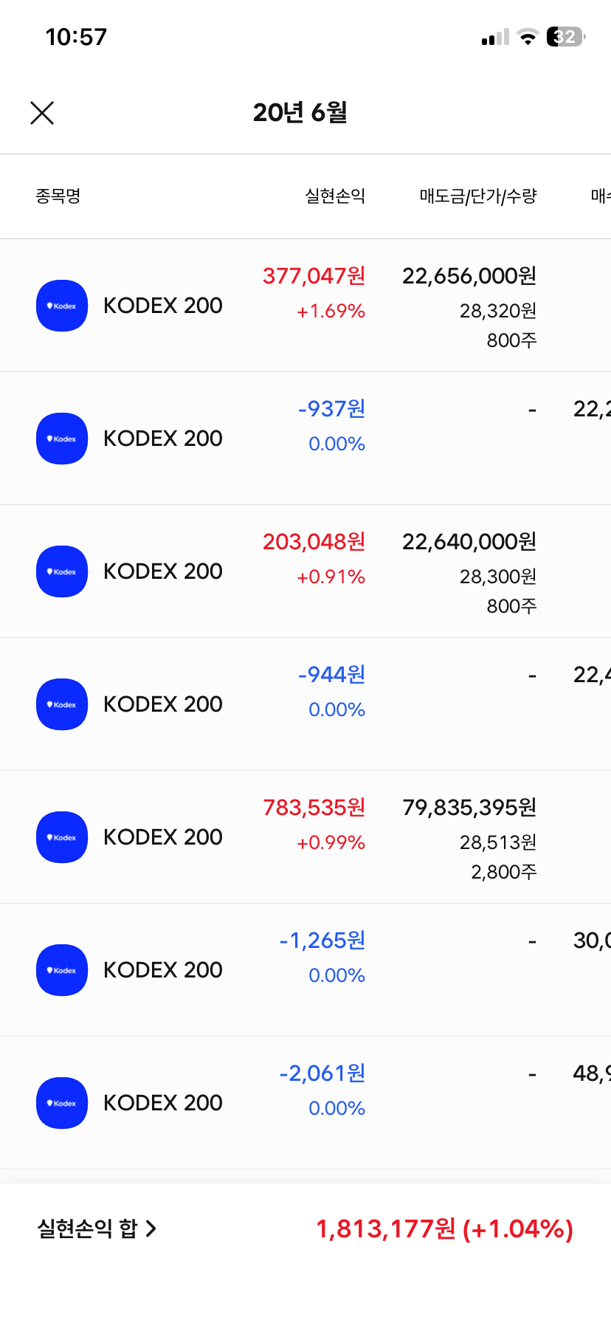Select the 매도금/단가/수량 column header

click(x=478, y=196)
